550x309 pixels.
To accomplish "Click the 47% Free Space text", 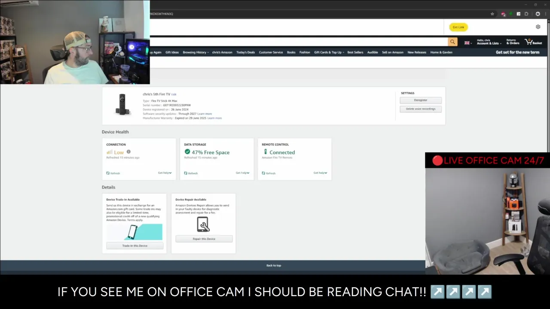I will pyautogui.click(x=211, y=152).
